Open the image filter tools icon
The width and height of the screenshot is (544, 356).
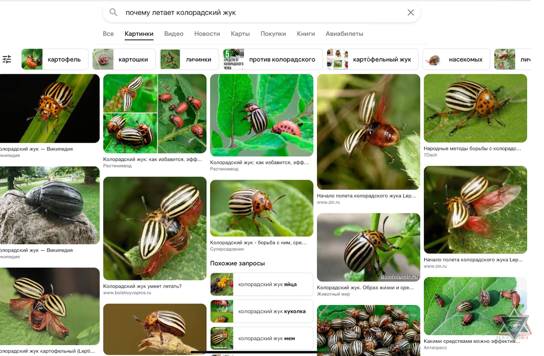pyautogui.click(x=7, y=59)
